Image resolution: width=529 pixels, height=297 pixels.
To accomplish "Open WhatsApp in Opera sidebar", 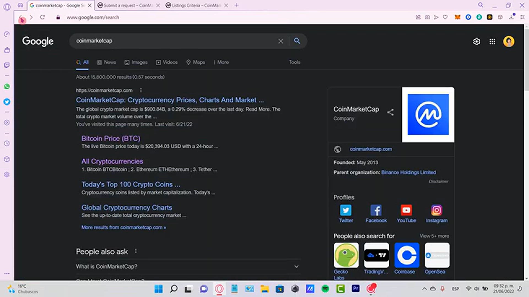I will click(7, 86).
